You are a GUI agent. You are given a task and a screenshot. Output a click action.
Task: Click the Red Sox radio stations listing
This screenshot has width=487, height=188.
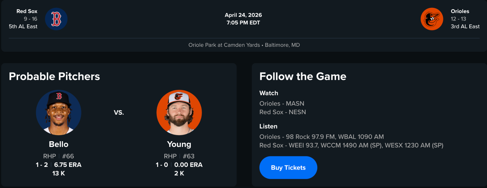point(351,145)
